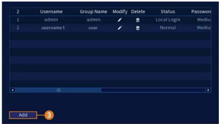This screenshot has height=124, width=219.
Task: Click the Password column header
Action: point(201,12)
